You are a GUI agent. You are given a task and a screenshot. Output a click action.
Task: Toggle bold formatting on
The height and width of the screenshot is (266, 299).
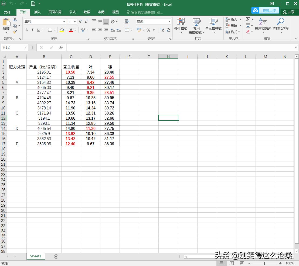tap(26, 30)
